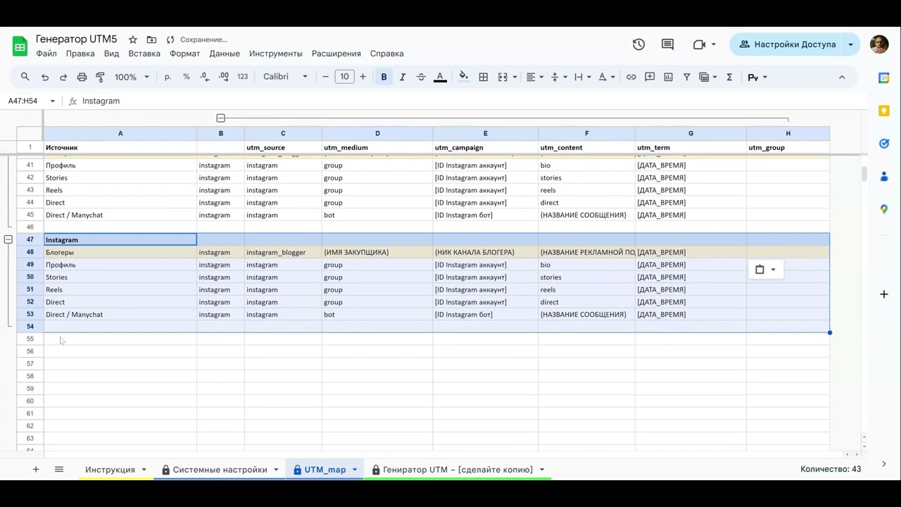Image resolution: width=901 pixels, height=507 pixels.
Task: Open text rotation dropdown
Action: pos(606,77)
